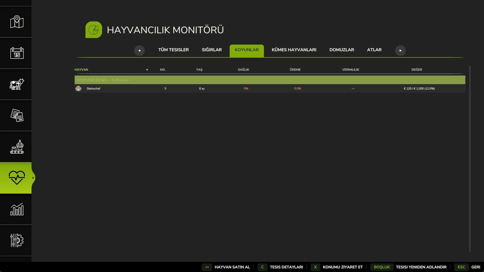Screen dimensions: 484x272
Task: Click the sort arrow next to Hayvan
Action: [x=147, y=70]
